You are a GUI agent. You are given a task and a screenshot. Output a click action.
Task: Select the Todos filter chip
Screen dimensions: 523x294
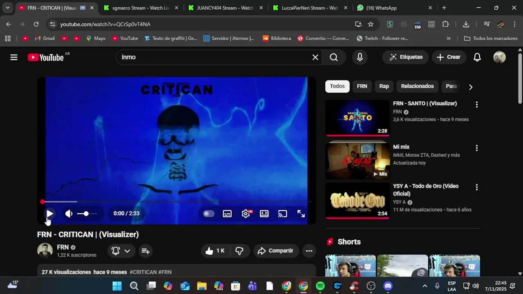pyautogui.click(x=337, y=86)
